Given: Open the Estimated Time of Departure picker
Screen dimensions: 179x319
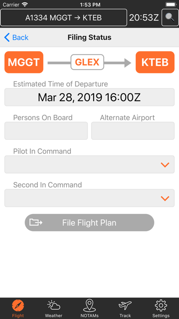Looking at the screenshot, I should pyautogui.click(x=89, y=97).
